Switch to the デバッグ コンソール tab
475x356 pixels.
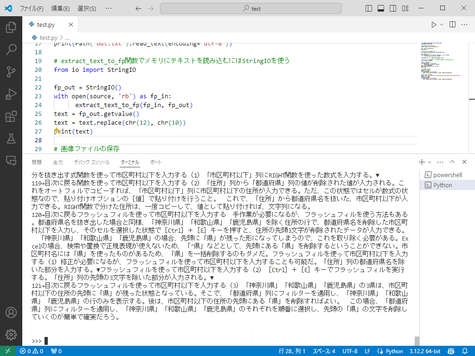click(91, 162)
